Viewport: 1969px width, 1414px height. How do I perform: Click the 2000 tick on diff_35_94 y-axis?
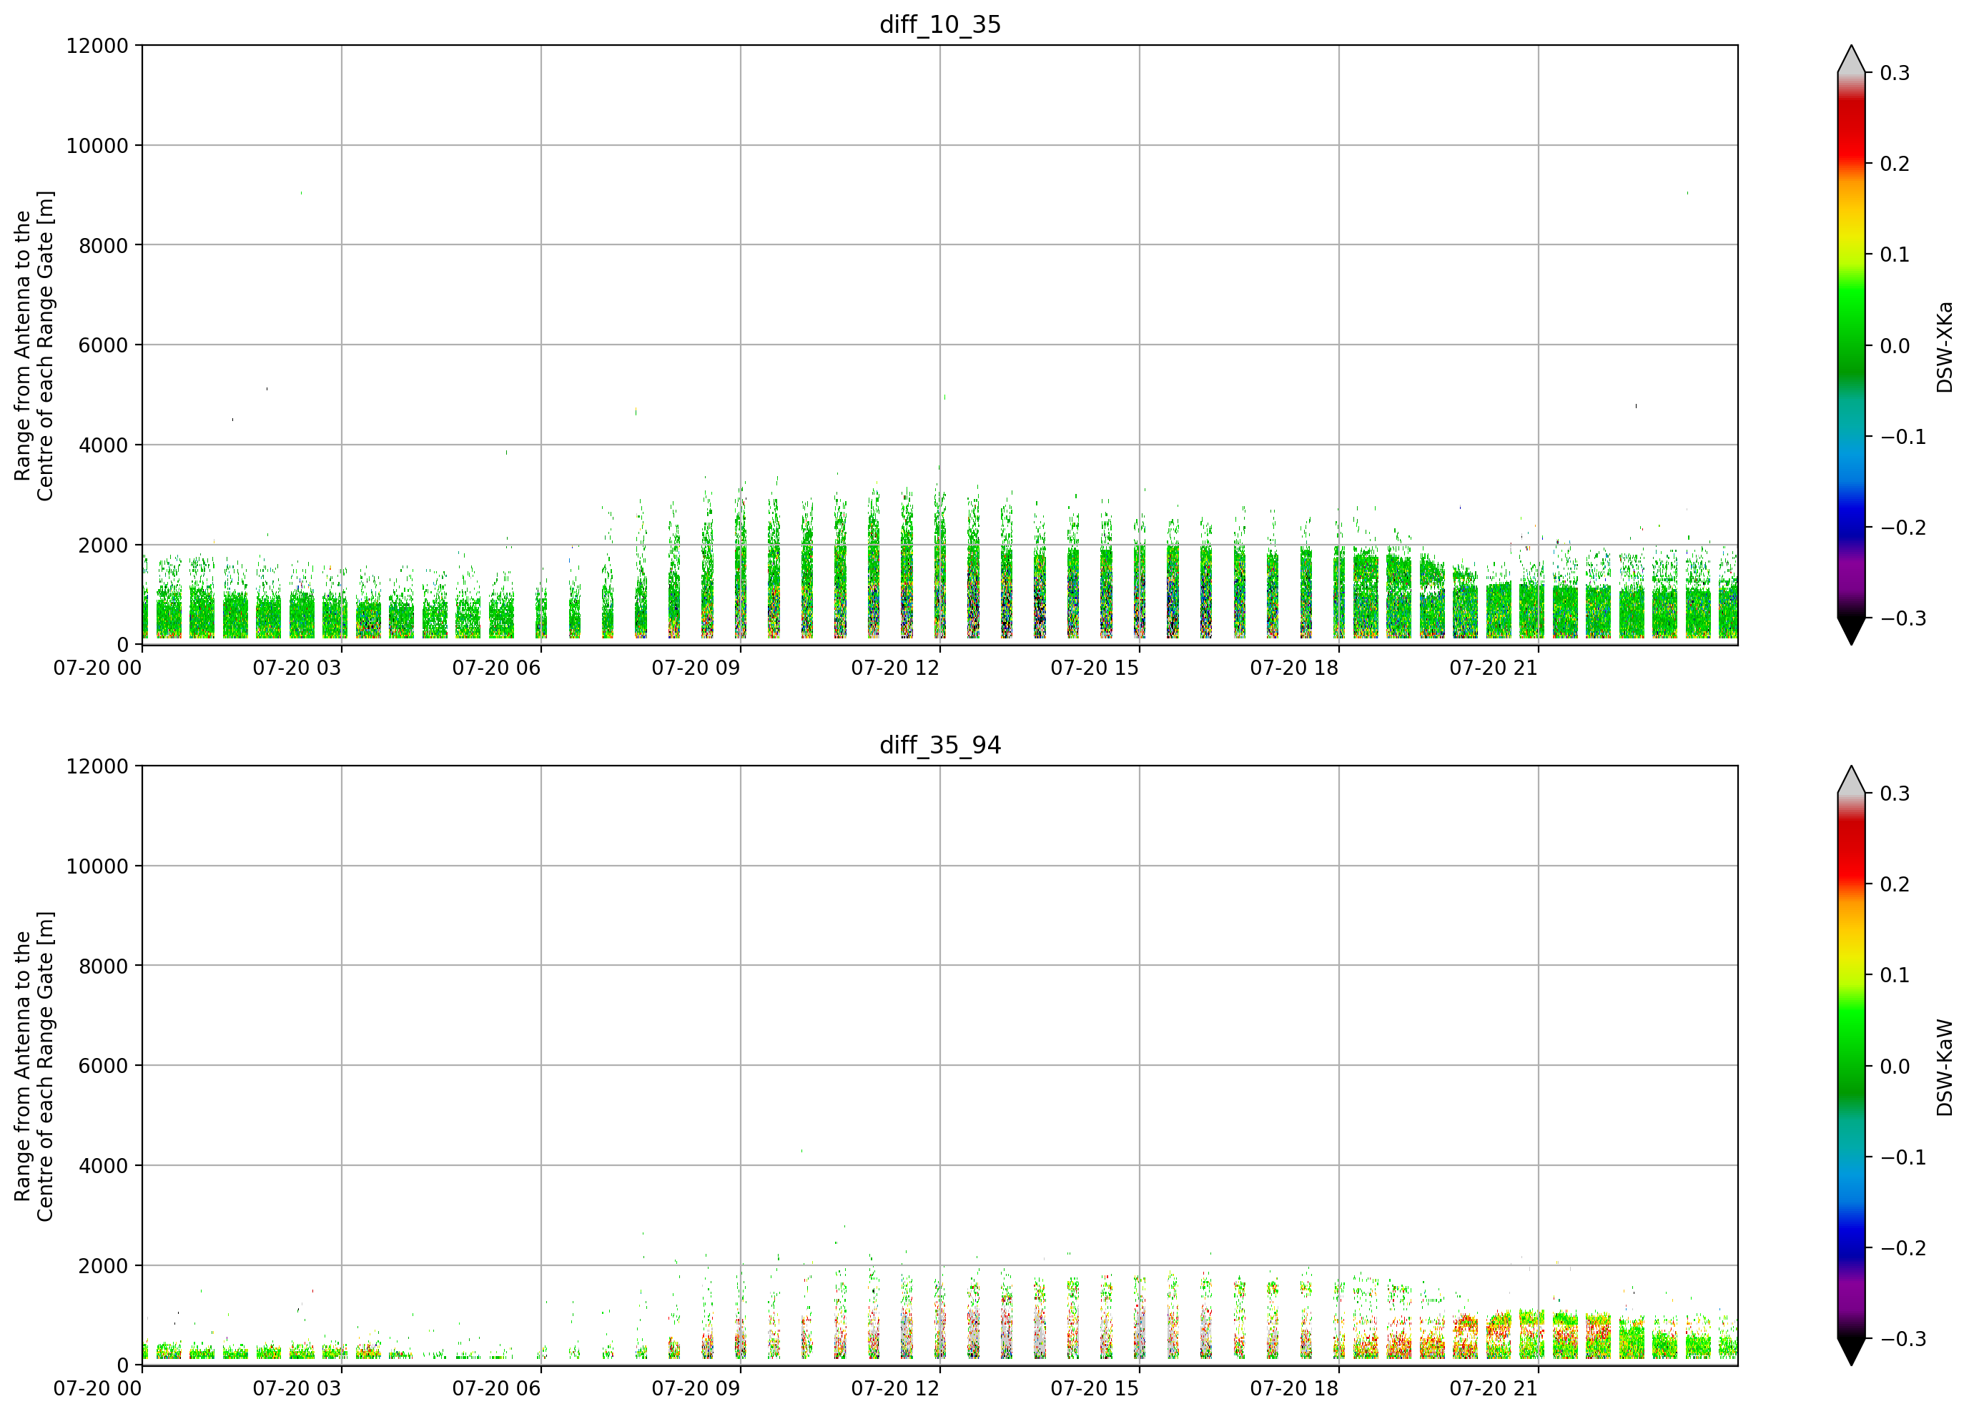(x=103, y=1265)
